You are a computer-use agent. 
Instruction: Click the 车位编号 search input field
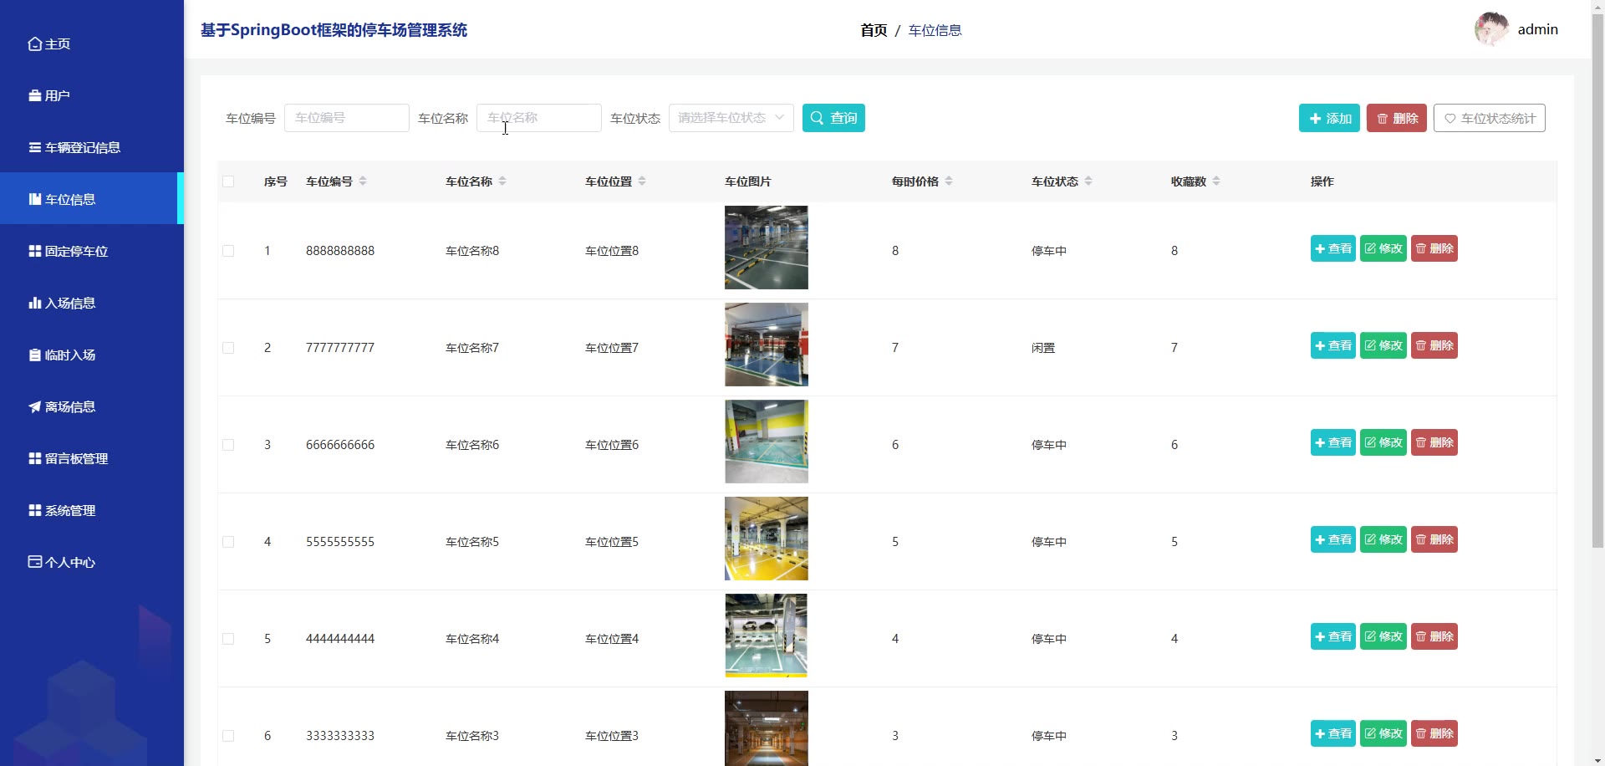[x=346, y=118]
